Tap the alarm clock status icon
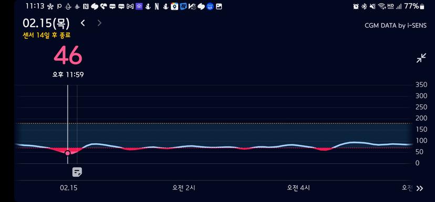The image size is (435, 202). coord(356,6)
